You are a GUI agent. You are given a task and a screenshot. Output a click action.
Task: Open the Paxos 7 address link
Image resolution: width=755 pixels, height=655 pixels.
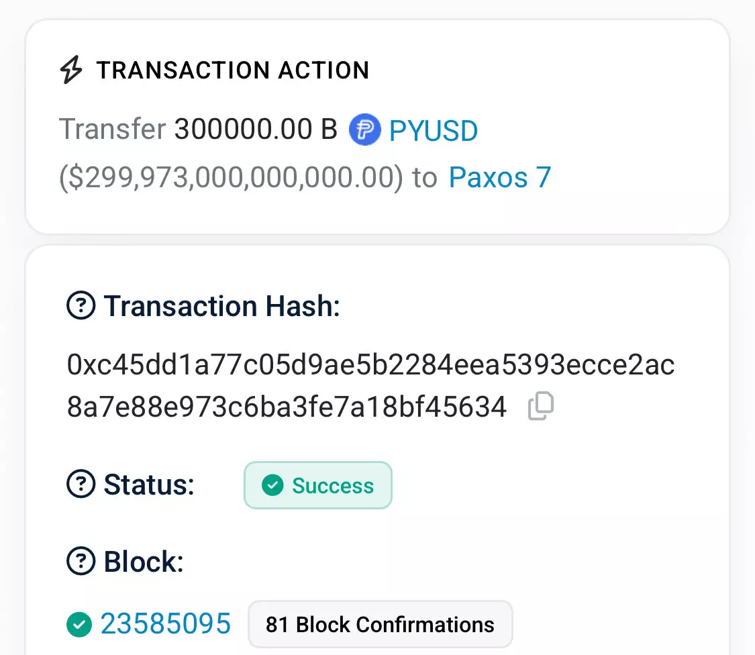point(500,178)
